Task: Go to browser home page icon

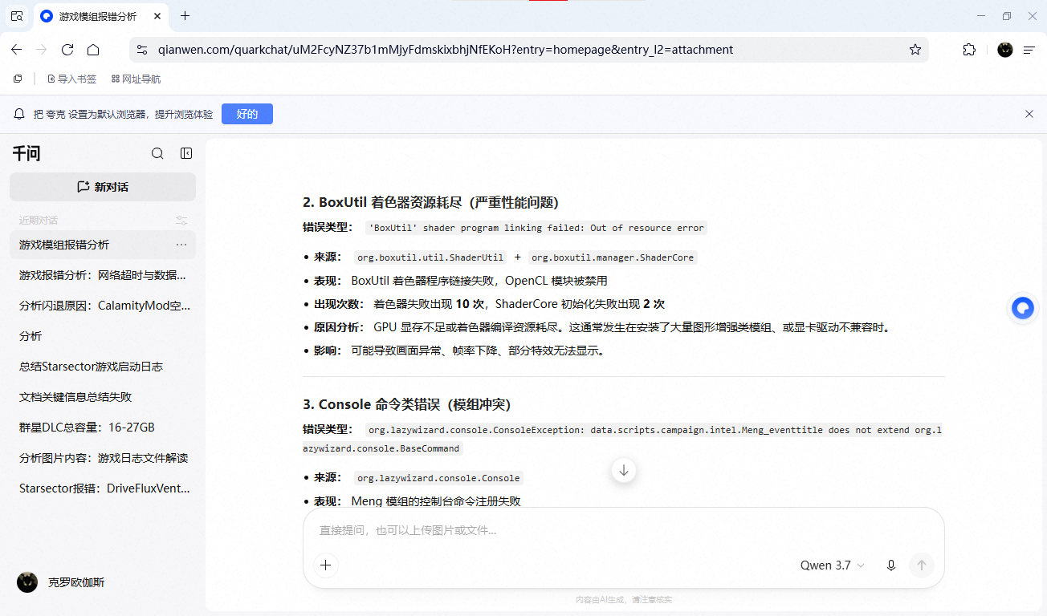Action: tap(93, 50)
